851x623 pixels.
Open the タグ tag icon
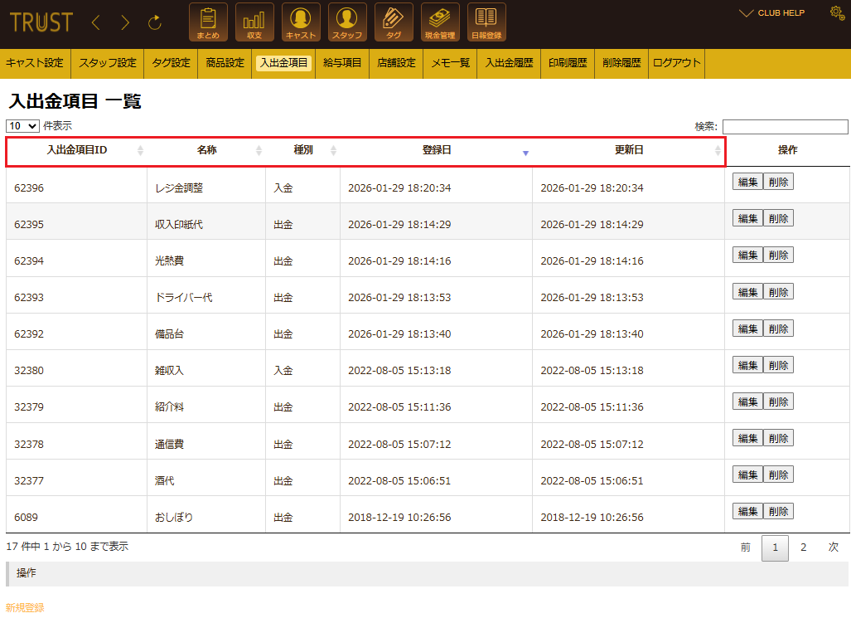394,22
